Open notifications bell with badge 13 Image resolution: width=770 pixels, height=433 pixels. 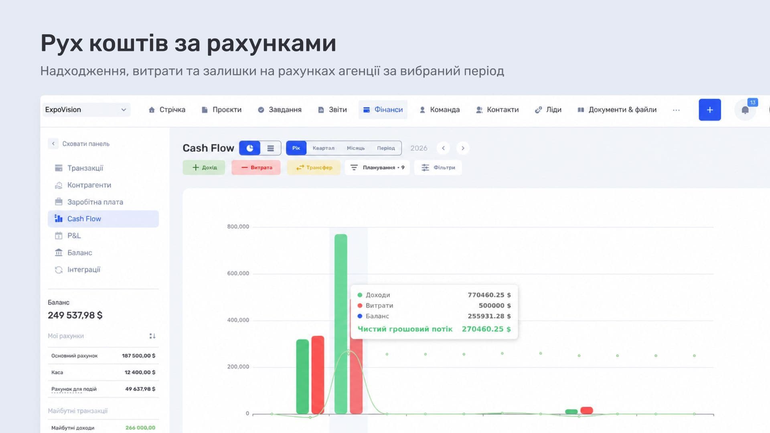coord(745,110)
